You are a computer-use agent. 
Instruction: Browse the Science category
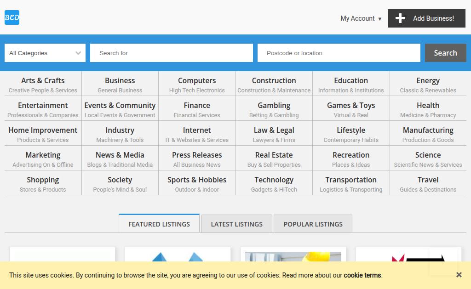(x=428, y=155)
